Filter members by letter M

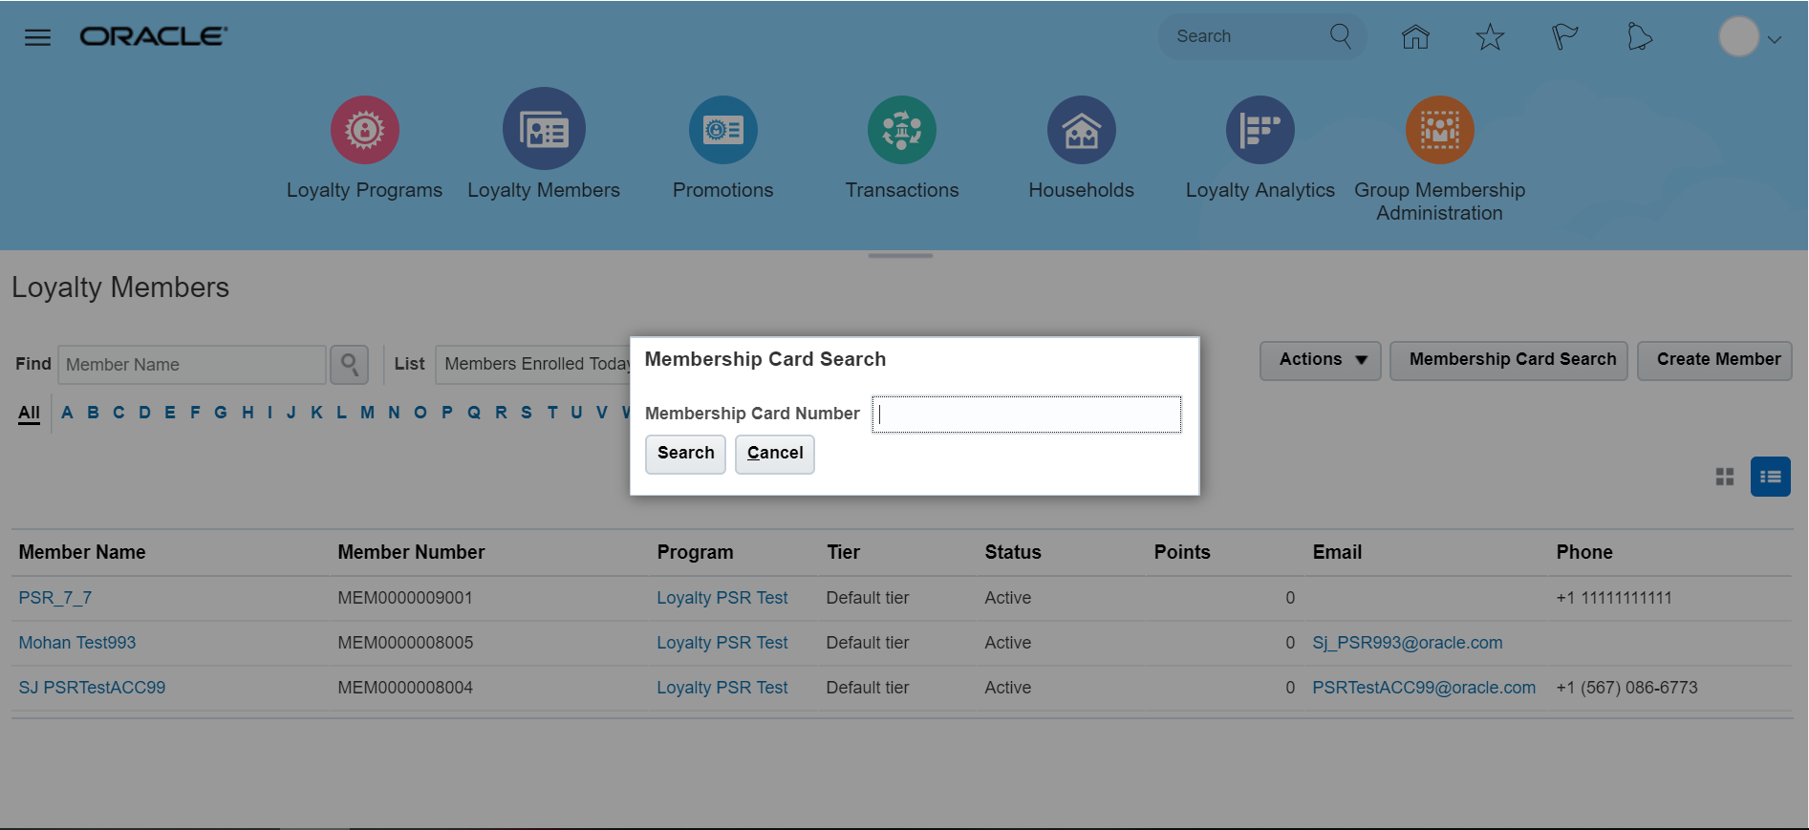click(x=367, y=413)
